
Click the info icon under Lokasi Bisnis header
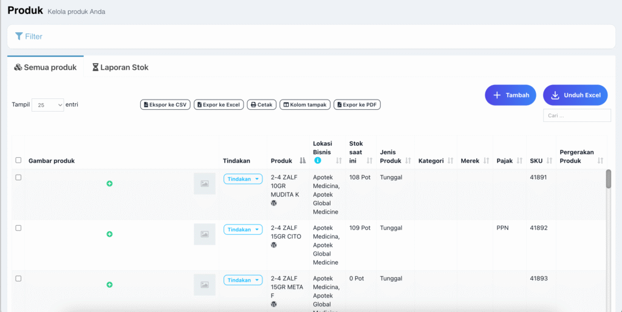(x=317, y=161)
